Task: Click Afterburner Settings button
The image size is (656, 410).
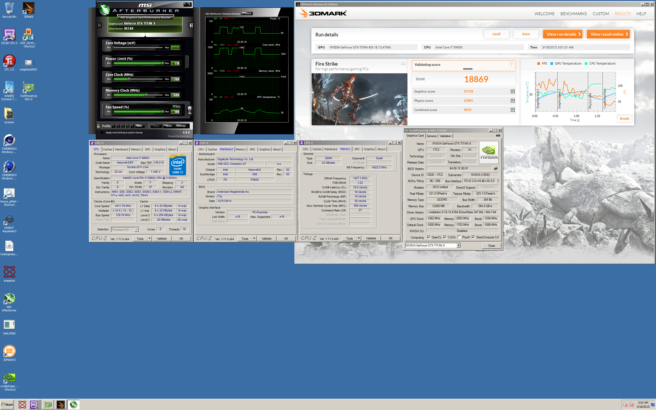Action: click(x=181, y=126)
